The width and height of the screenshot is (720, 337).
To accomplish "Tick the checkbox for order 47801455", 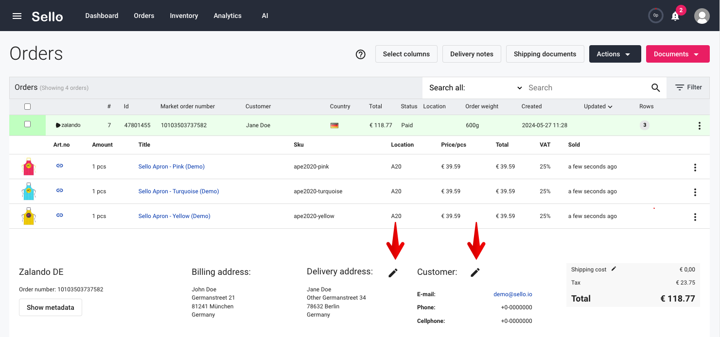I will (x=28, y=125).
